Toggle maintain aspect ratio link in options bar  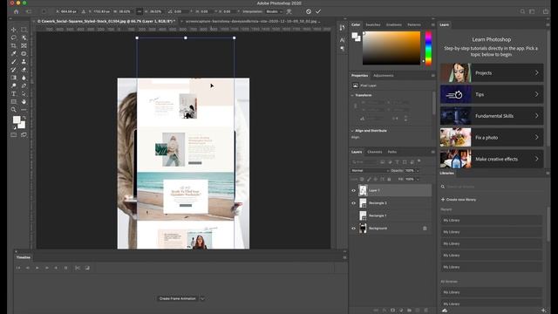pos(139,11)
